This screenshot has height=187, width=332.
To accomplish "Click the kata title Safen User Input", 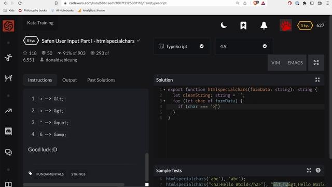I will click(88, 41).
